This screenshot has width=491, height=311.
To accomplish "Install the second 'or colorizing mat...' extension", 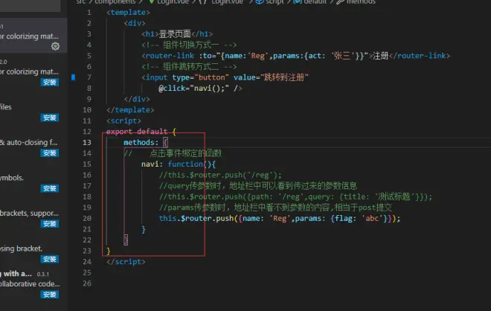I will (x=50, y=83).
